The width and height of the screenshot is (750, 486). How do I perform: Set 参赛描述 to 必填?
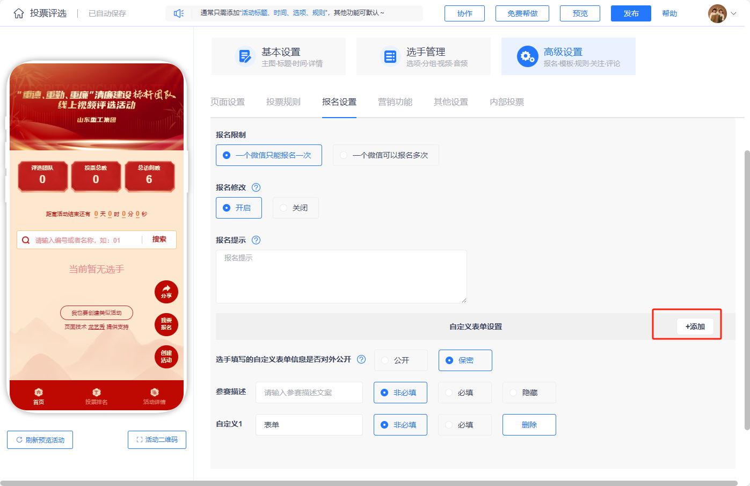pyautogui.click(x=465, y=393)
